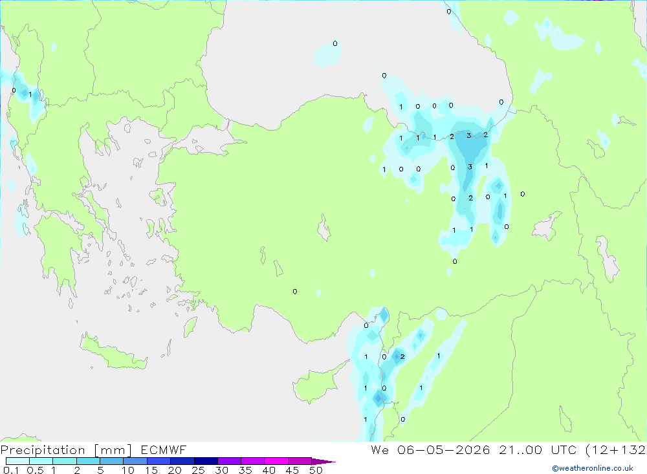Click the "ECMWF" model label

[x=164, y=450]
